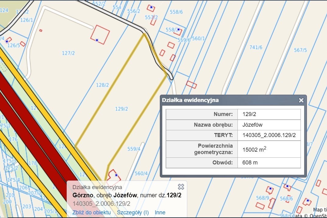Click the Inne link in popup
The height and width of the screenshot is (218, 327).
coord(160,213)
